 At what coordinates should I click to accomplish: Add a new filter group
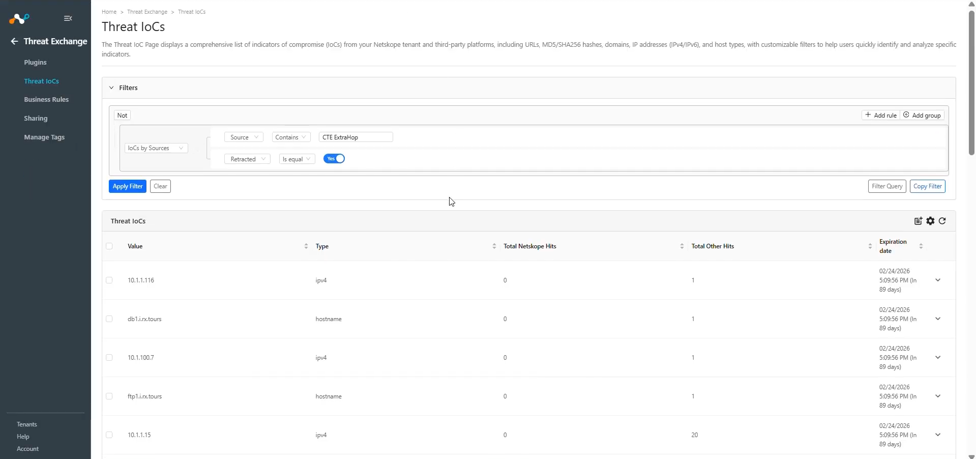[x=922, y=116]
